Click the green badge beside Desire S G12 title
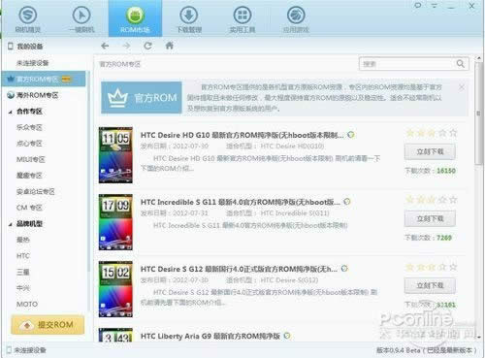The height and width of the screenshot is (358, 485). [344, 269]
